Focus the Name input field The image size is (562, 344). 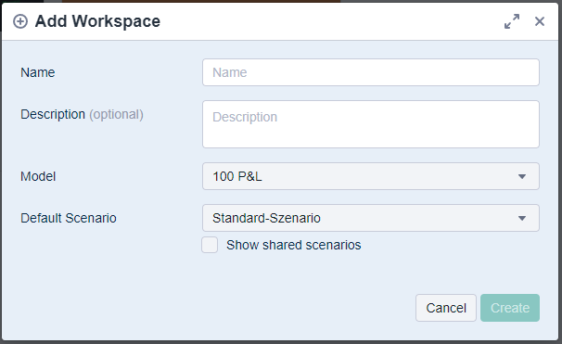[371, 72]
